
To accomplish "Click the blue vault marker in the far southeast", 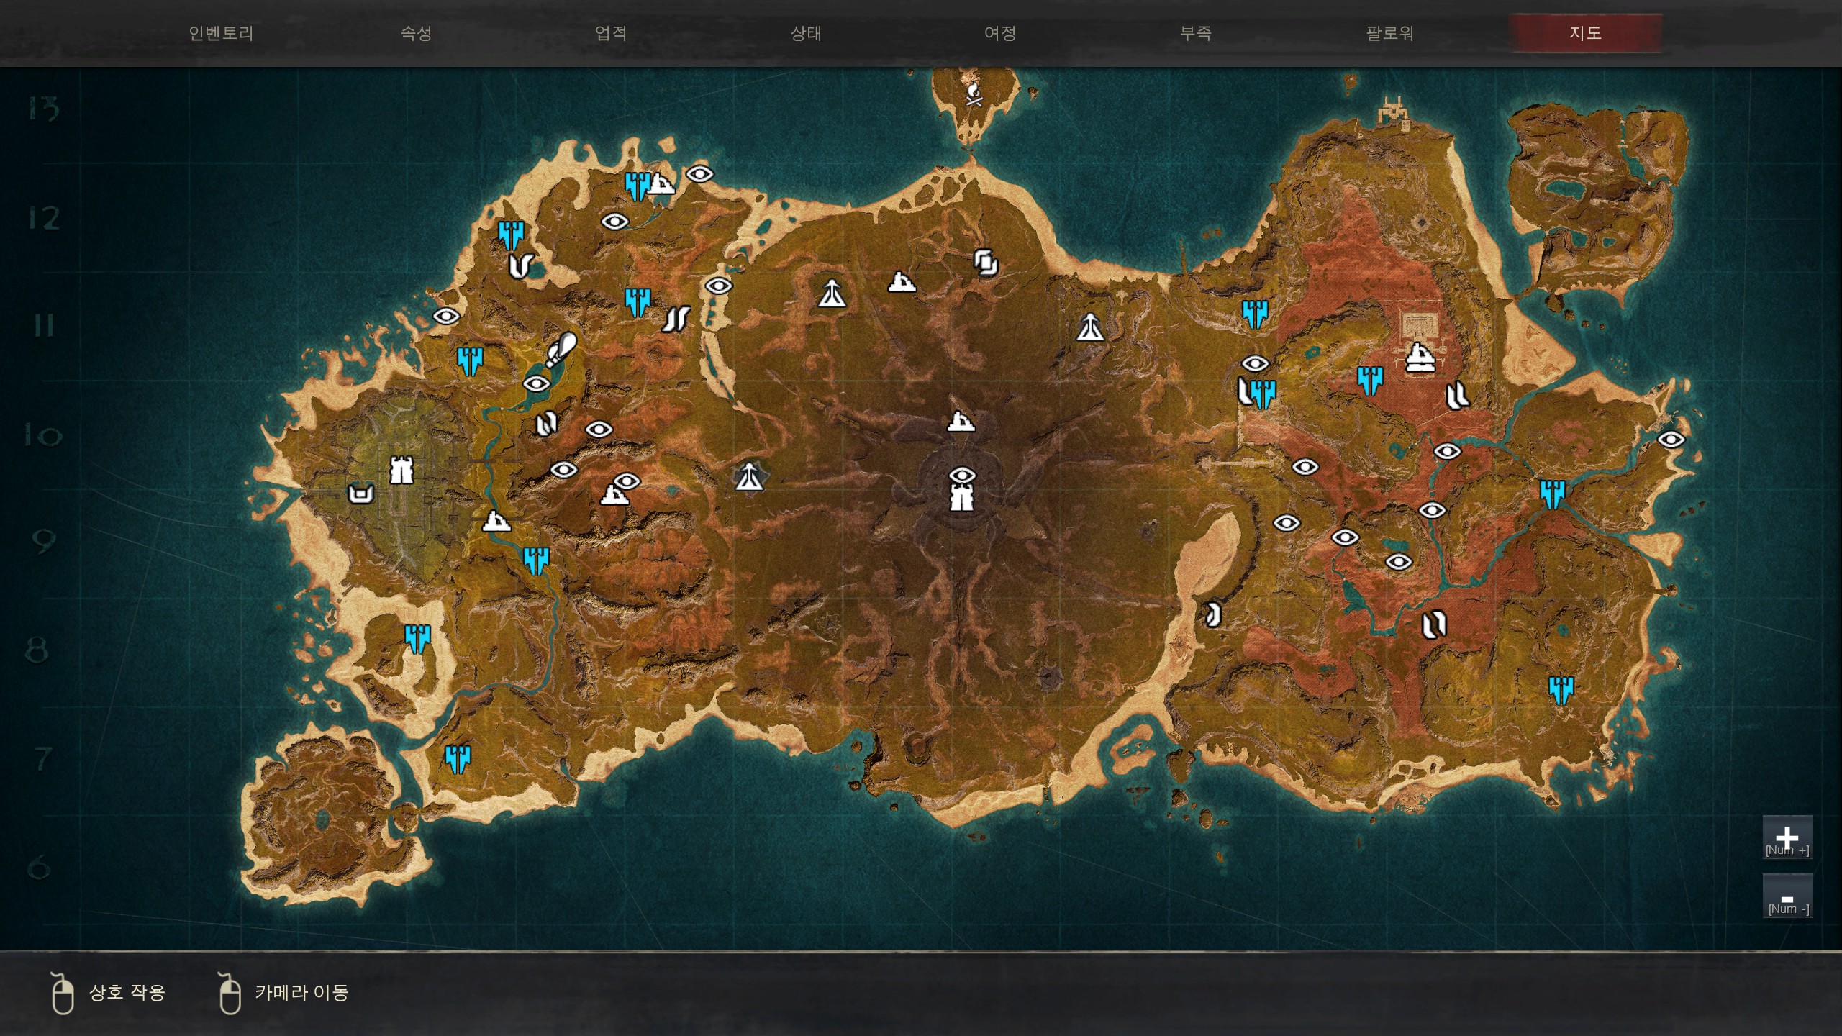I will pos(1561,690).
